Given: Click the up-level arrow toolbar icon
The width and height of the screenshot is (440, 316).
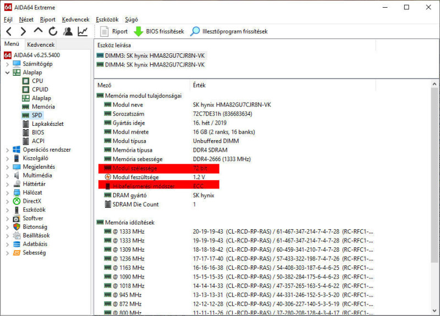Looking at the screenshot, I should 38,31.
